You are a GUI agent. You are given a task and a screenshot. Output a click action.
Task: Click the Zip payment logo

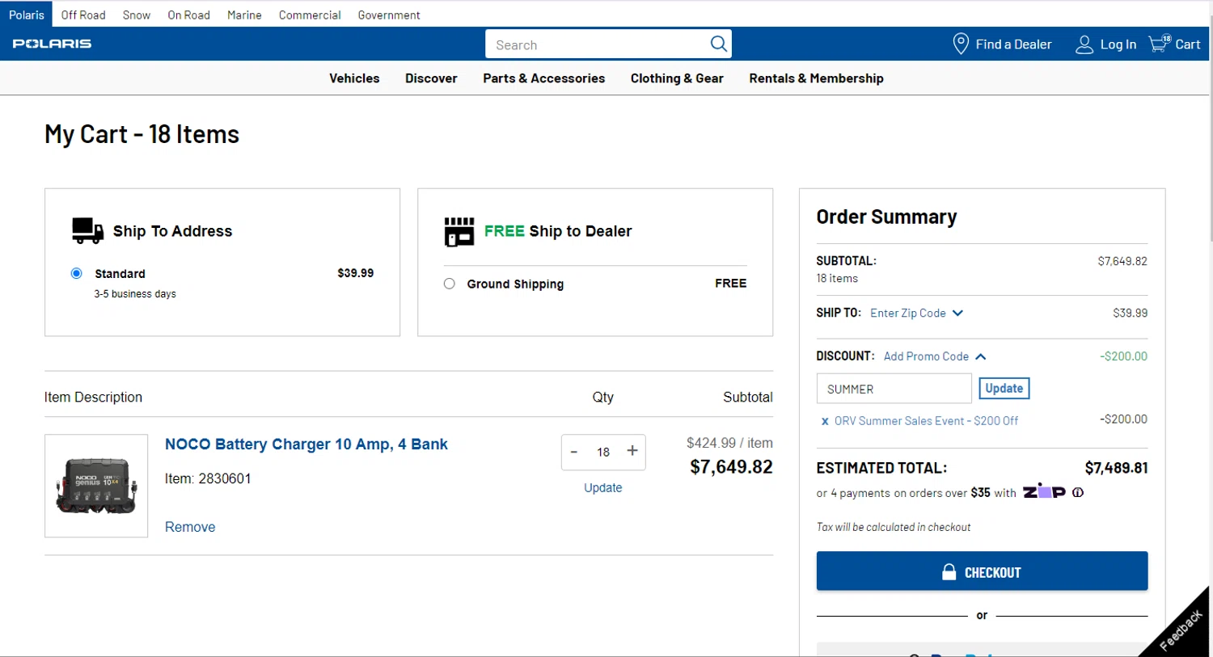coord(1044,491)
